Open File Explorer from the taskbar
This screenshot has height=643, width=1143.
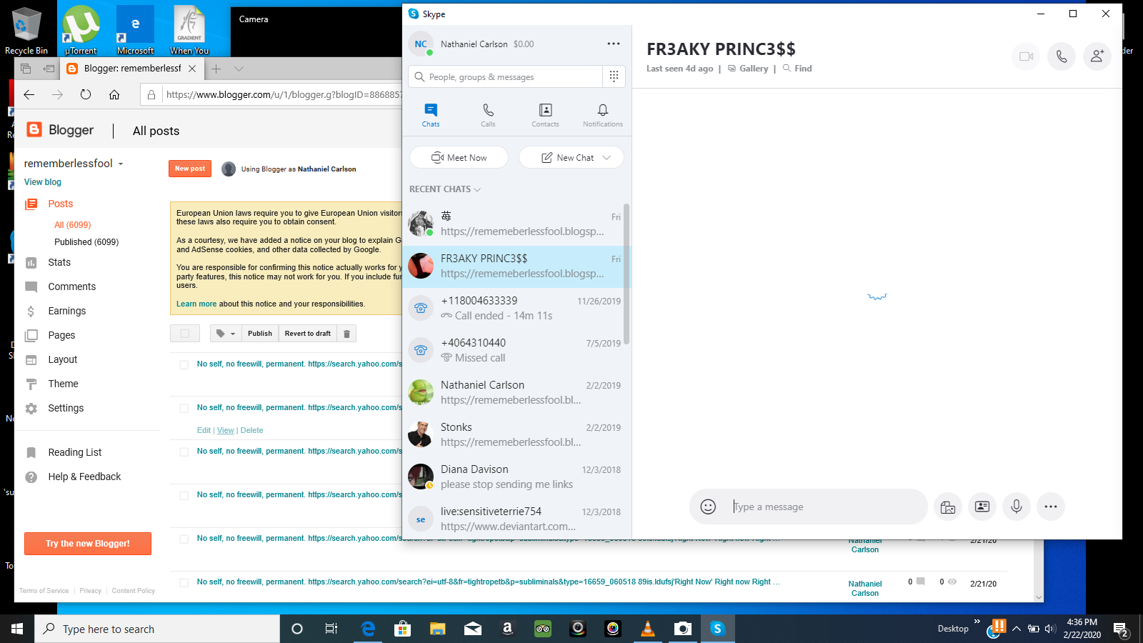pos(438,629)
